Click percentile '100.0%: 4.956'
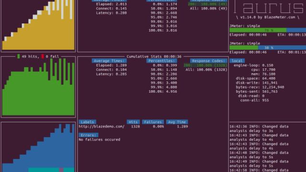This screenshot has height=172, width=306. tap(163, 91)
